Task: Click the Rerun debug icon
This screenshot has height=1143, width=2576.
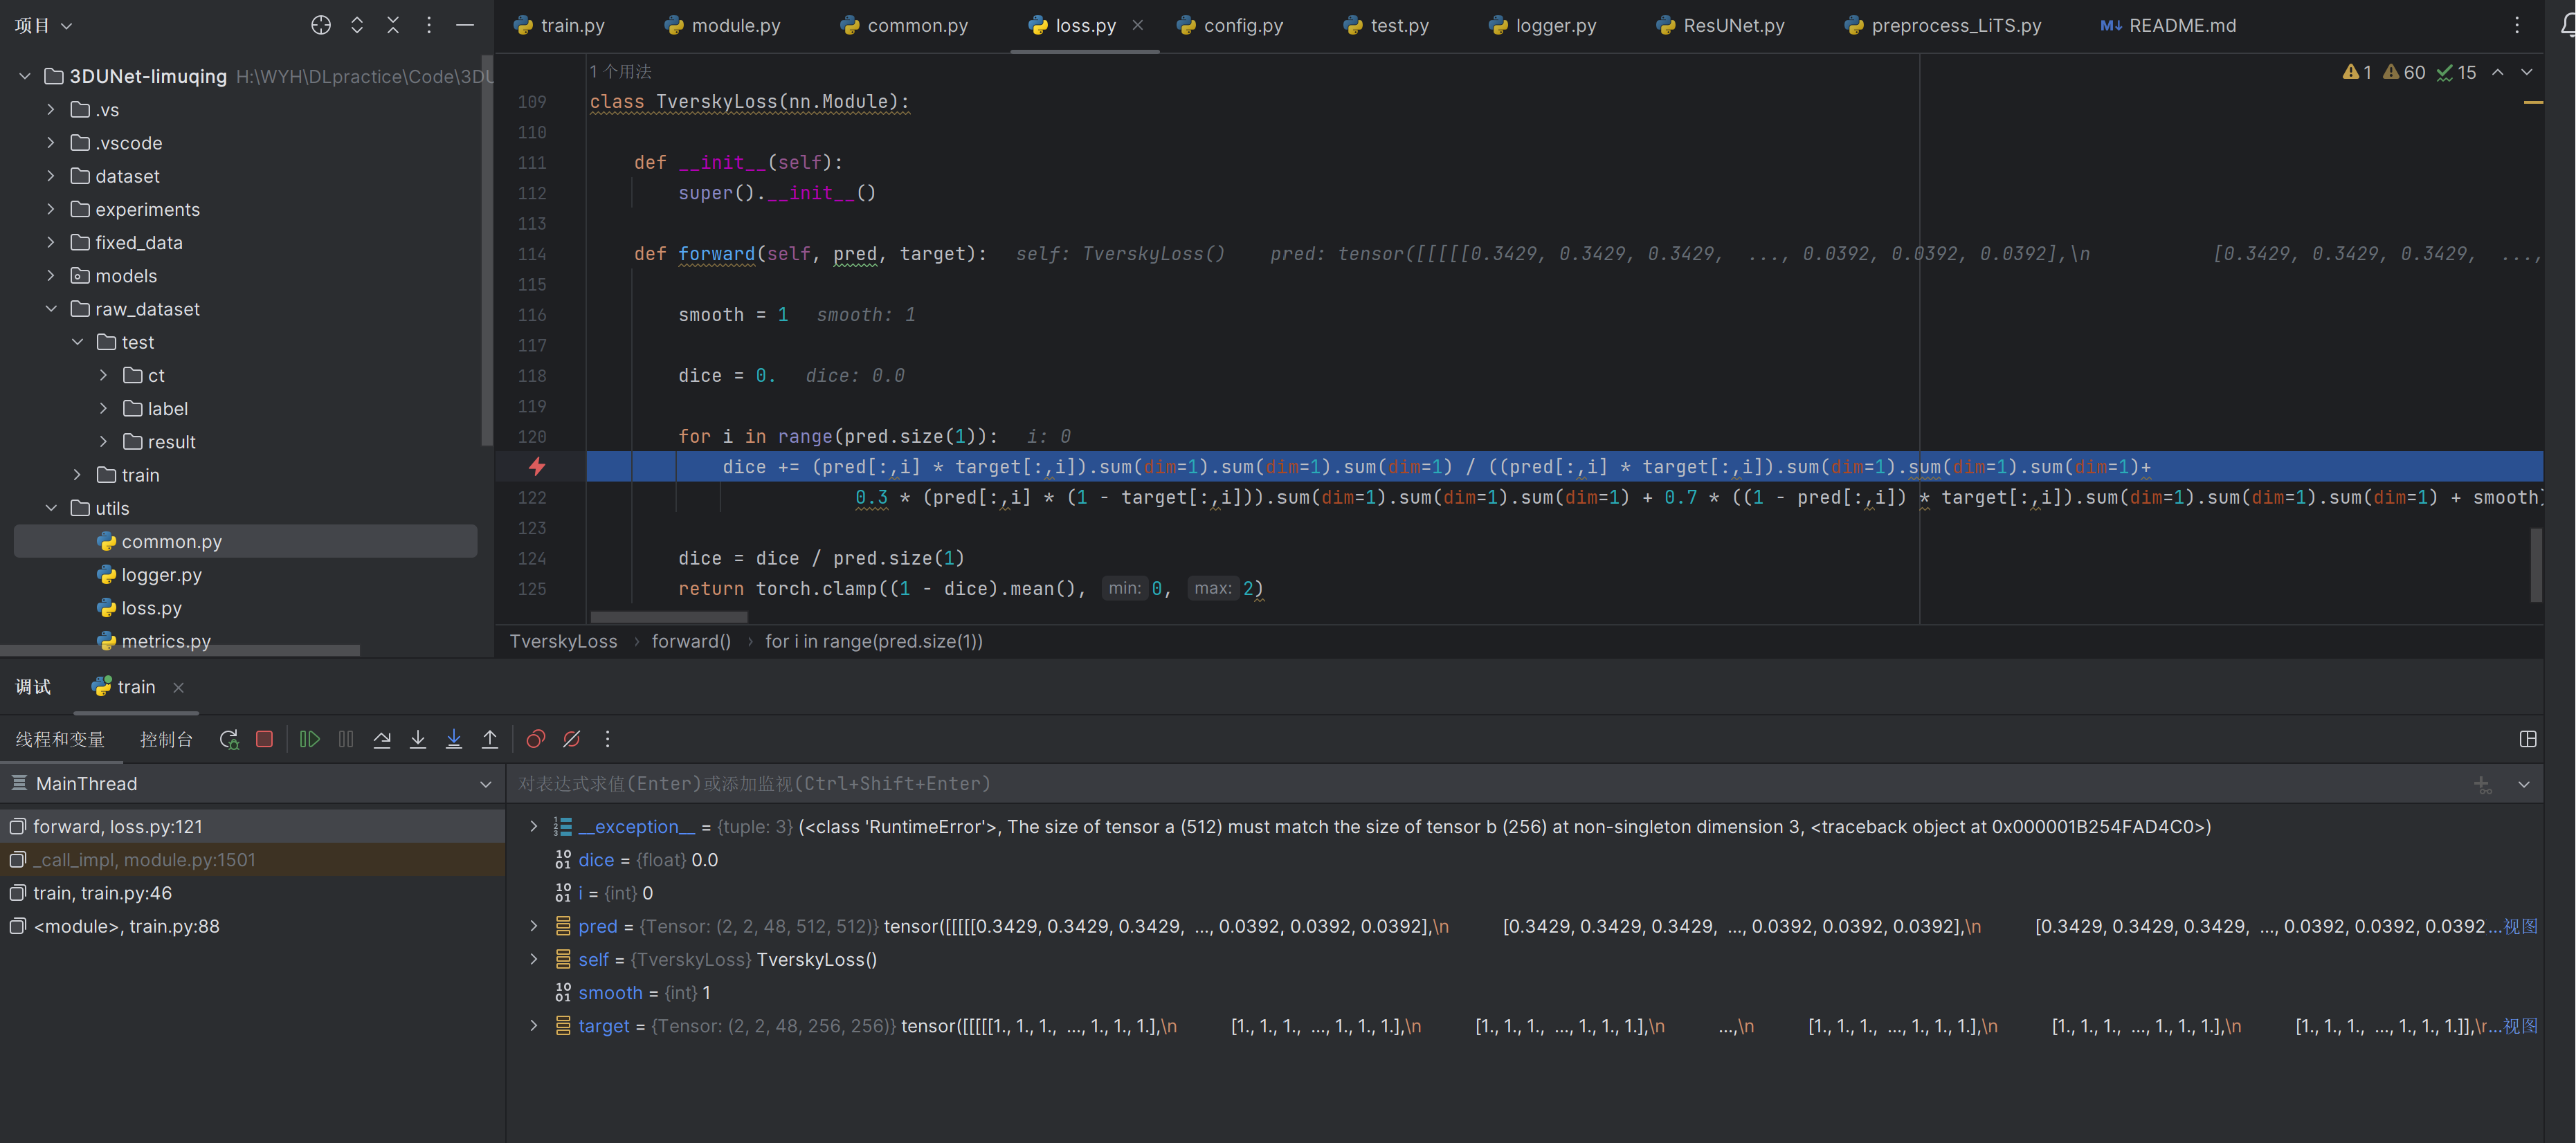Action: click(229, 739)
